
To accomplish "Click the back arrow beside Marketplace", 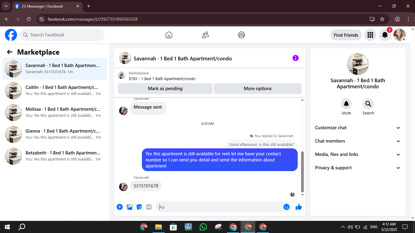I will tap(10, 52).
